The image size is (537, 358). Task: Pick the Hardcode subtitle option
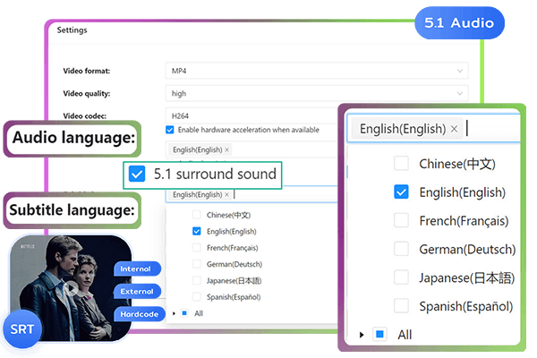tap(137, 312)
